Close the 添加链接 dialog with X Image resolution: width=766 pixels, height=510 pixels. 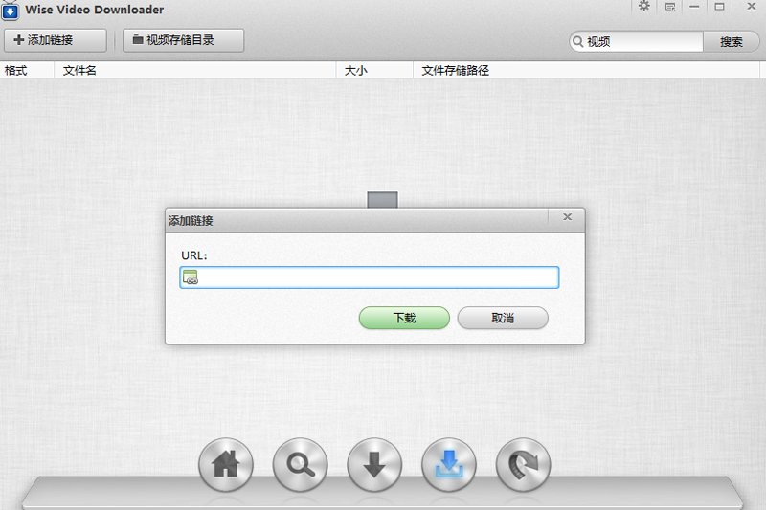coord(567,217)
